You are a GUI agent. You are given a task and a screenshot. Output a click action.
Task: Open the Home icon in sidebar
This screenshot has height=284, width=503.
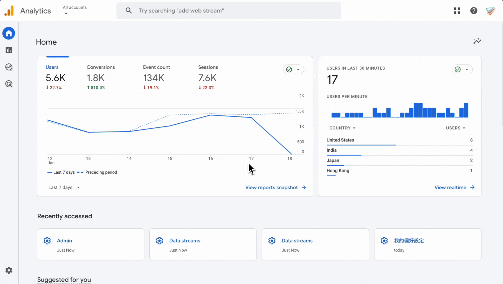click(x=9, y=33)
